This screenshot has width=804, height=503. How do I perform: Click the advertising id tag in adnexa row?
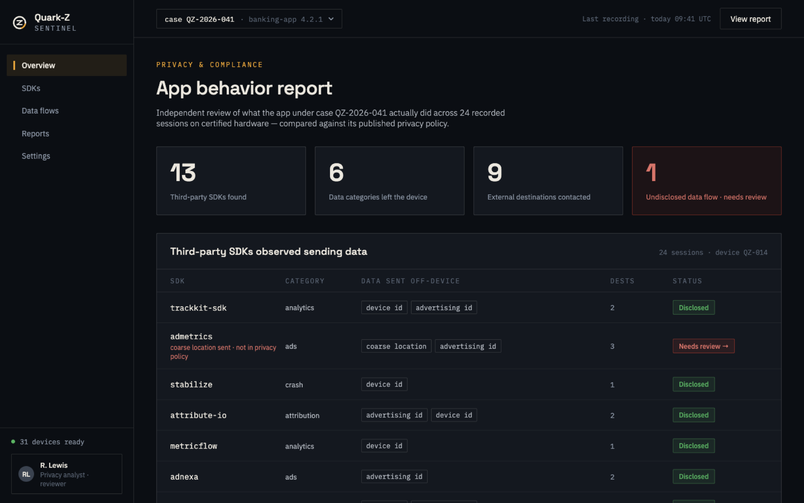(x=394, y=476)
